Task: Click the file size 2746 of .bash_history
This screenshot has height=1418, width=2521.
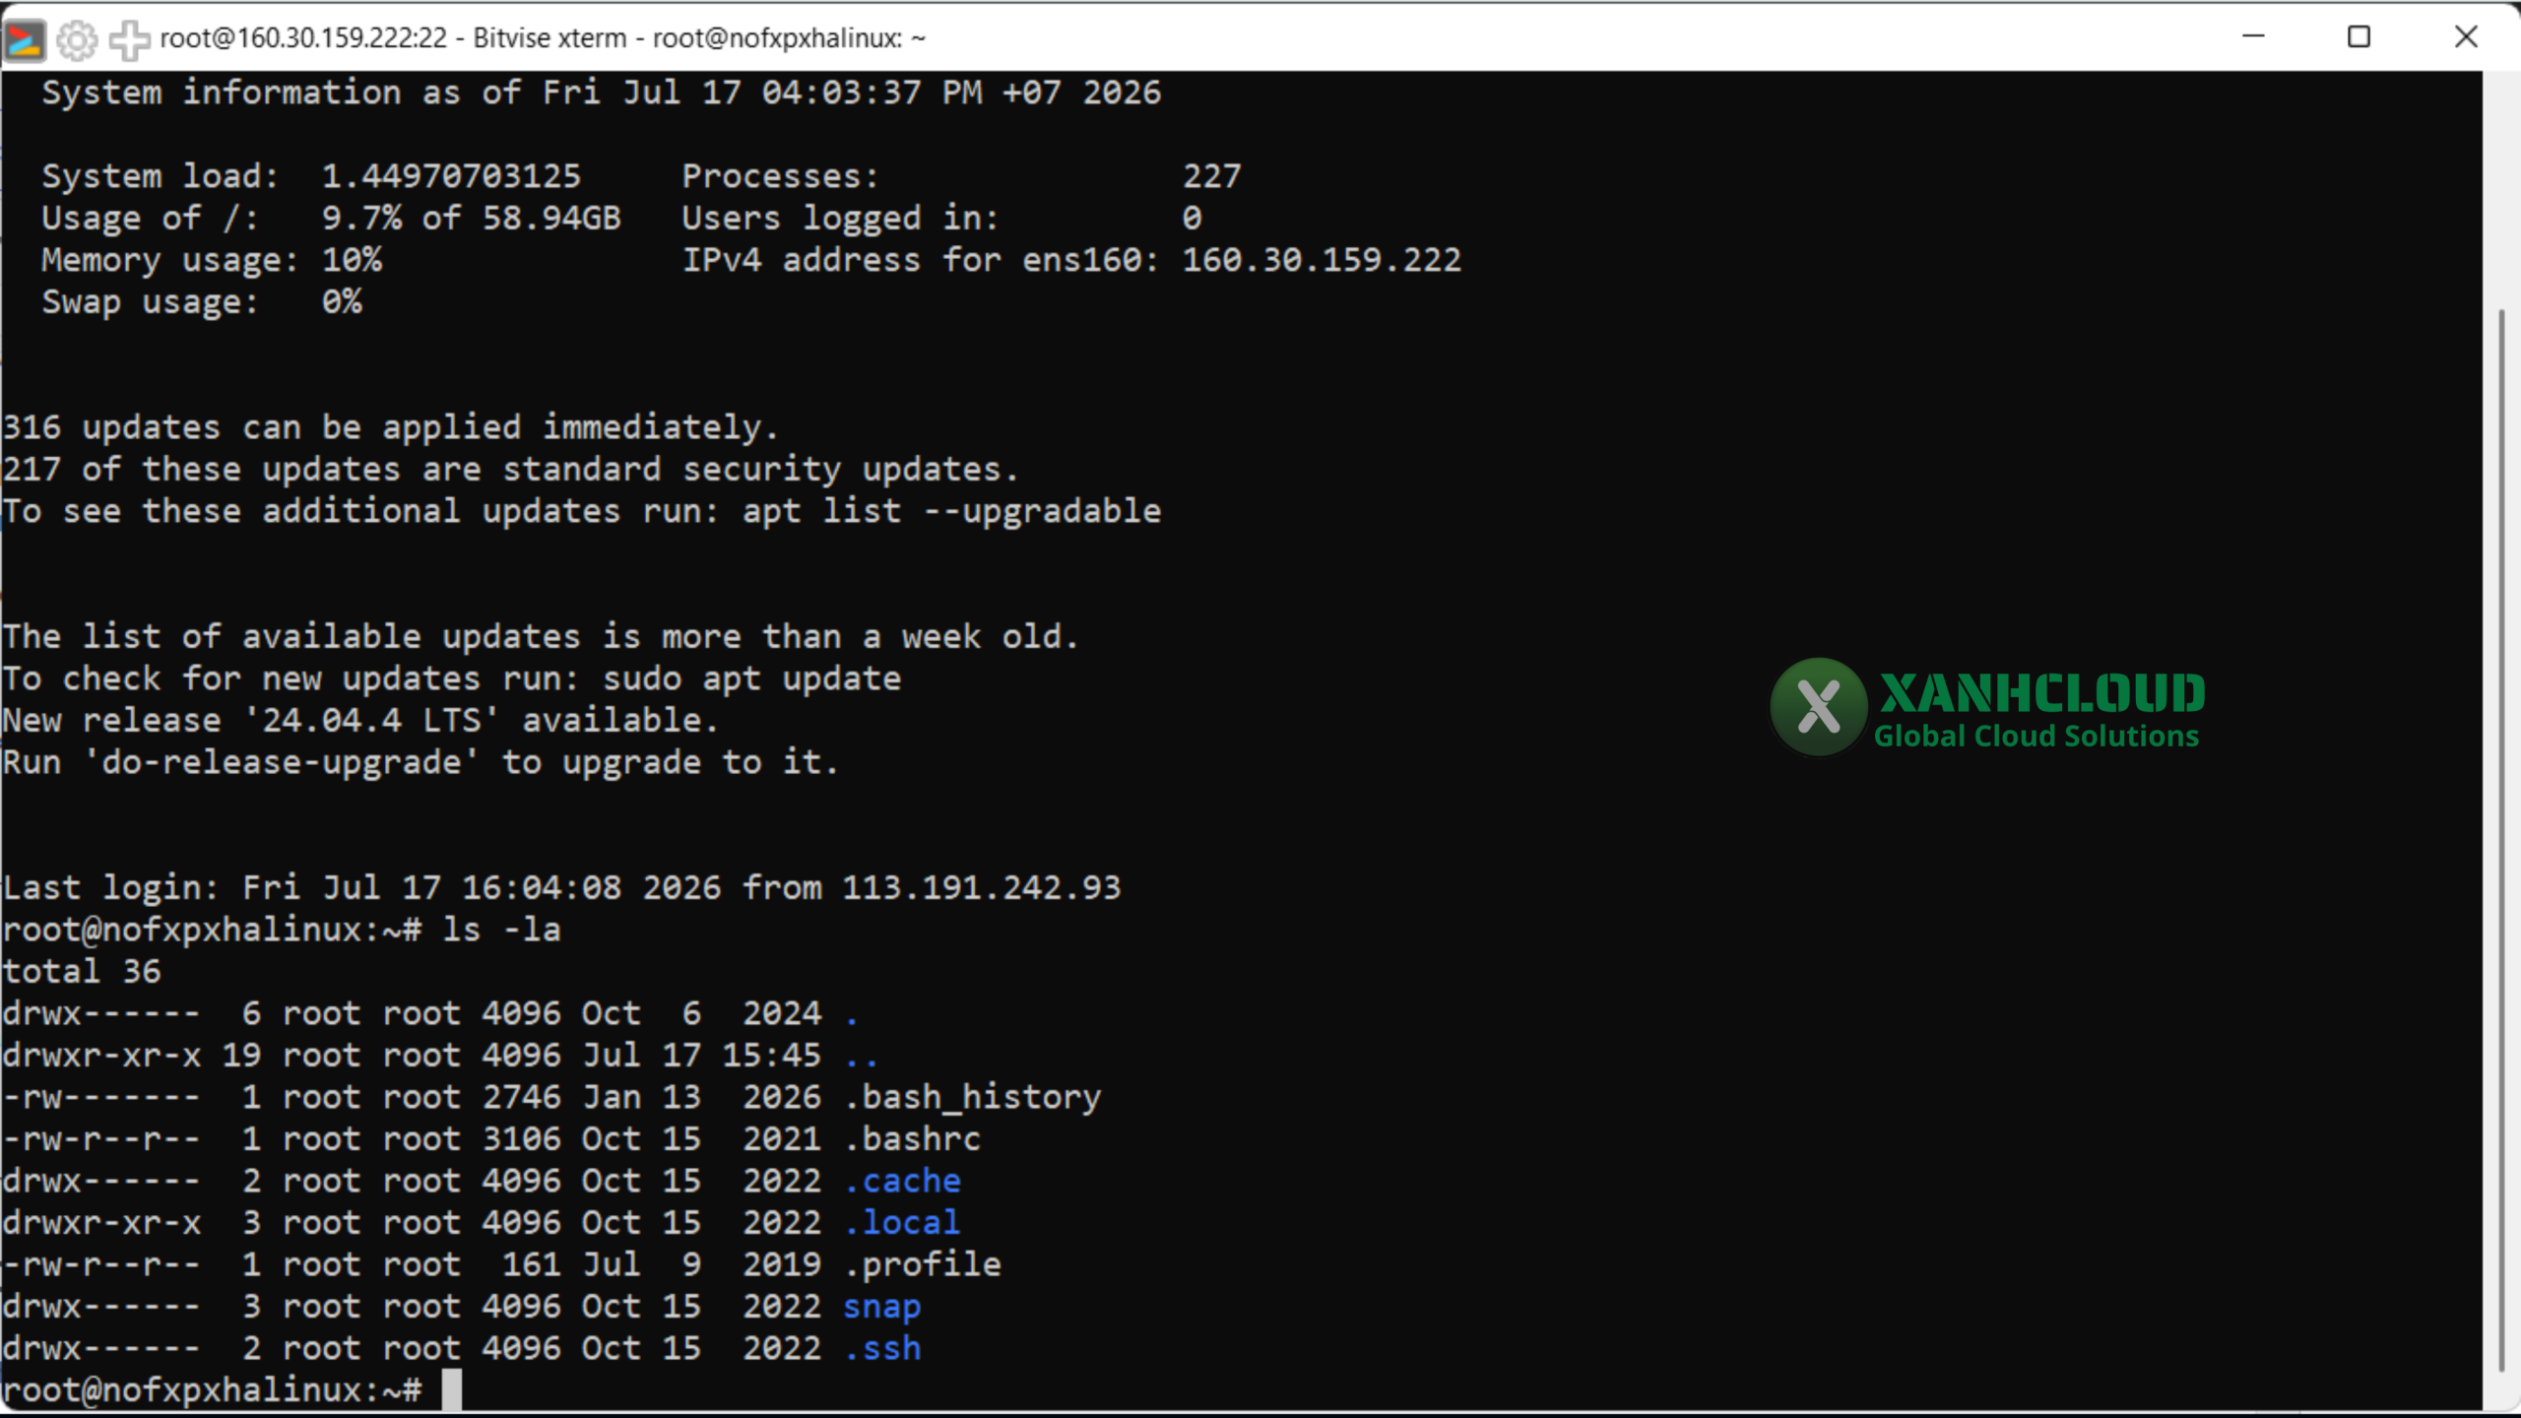Action: point(521,1098)
